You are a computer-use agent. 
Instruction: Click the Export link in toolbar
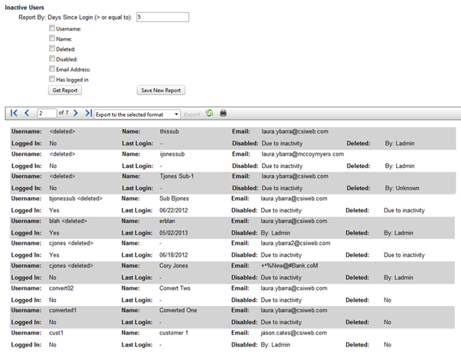coord(192,114)
